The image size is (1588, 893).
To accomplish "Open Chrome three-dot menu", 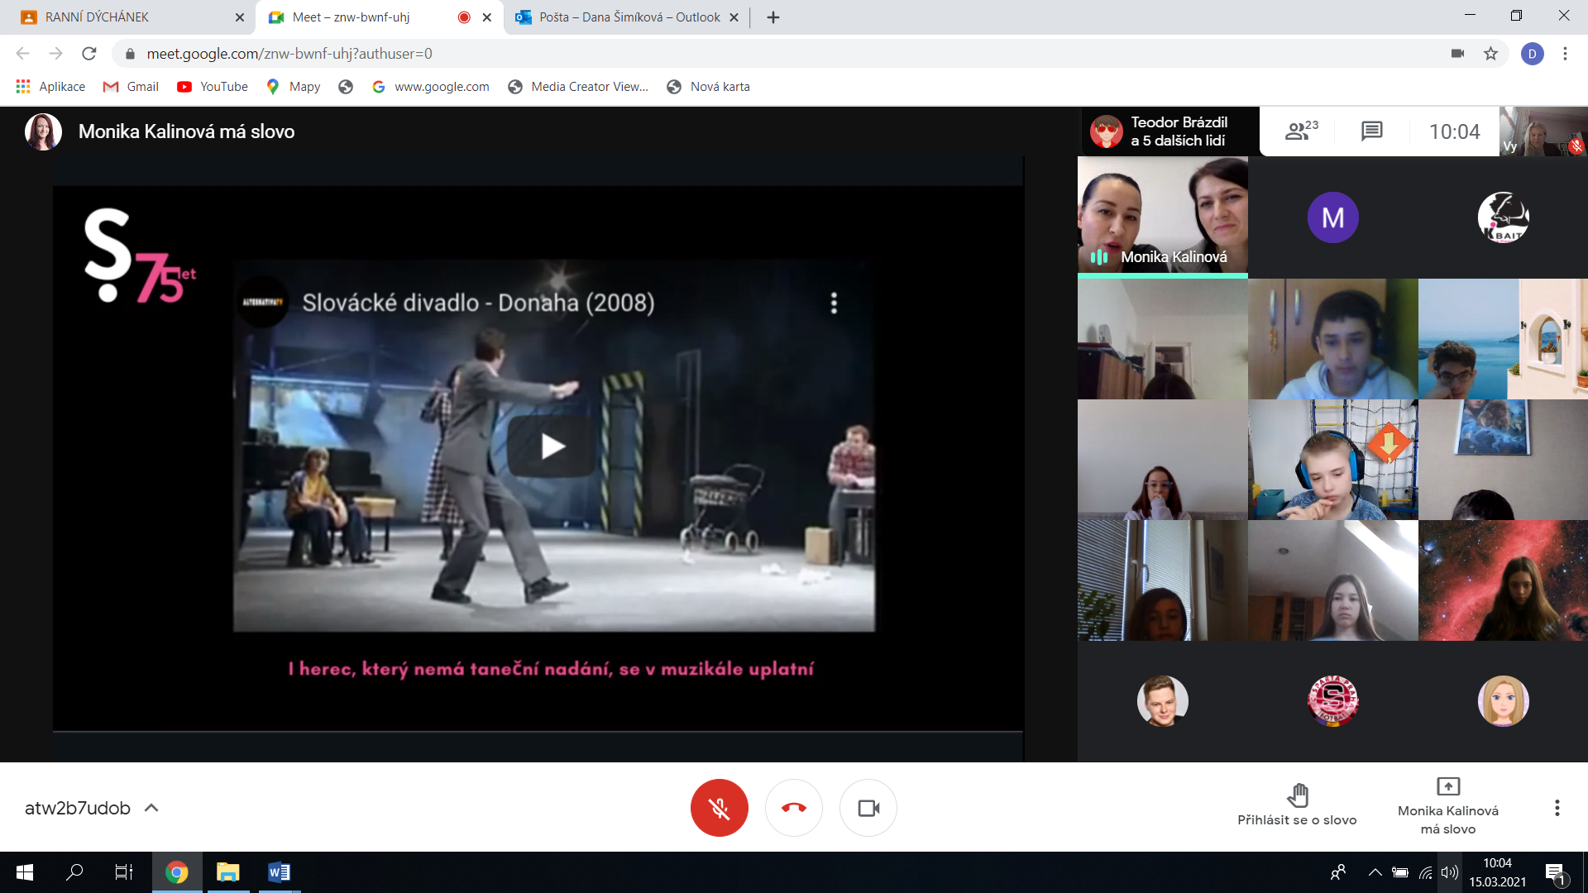I will (1565, 54).
